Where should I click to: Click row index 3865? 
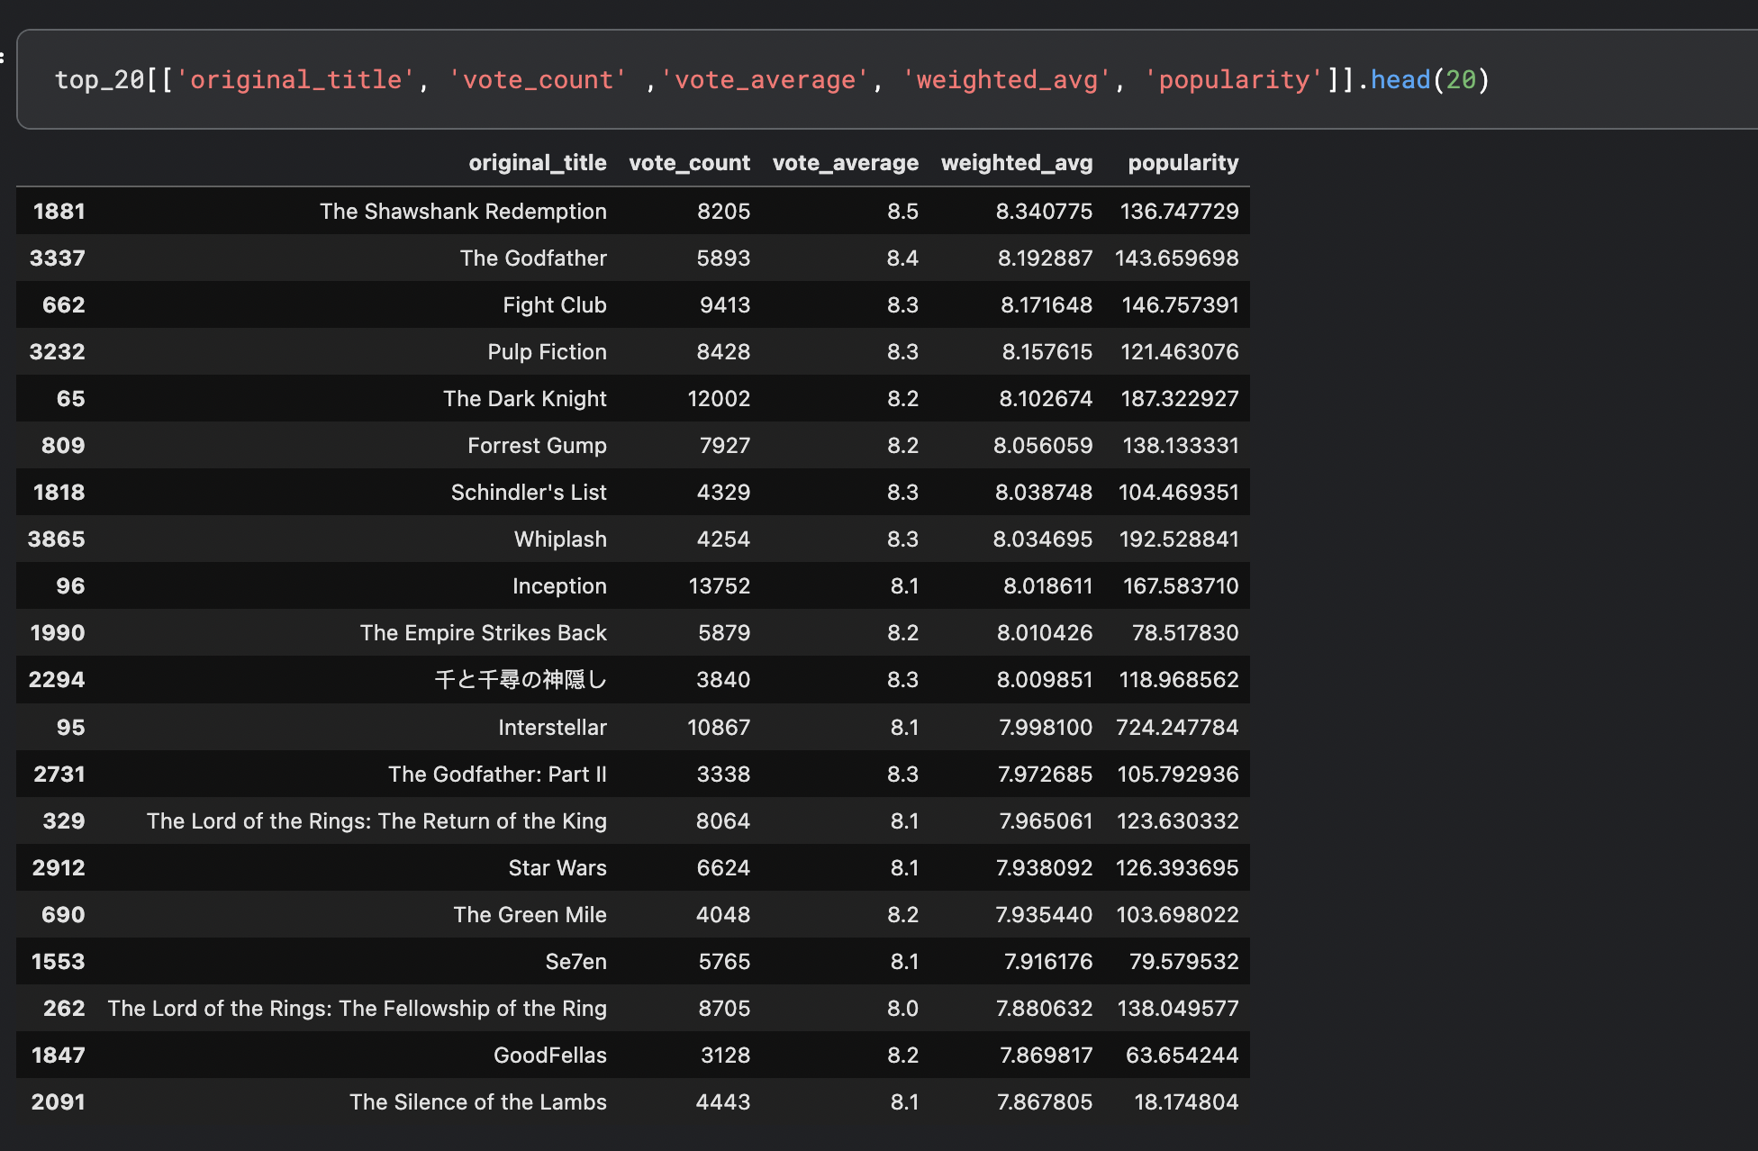point(56,539)
